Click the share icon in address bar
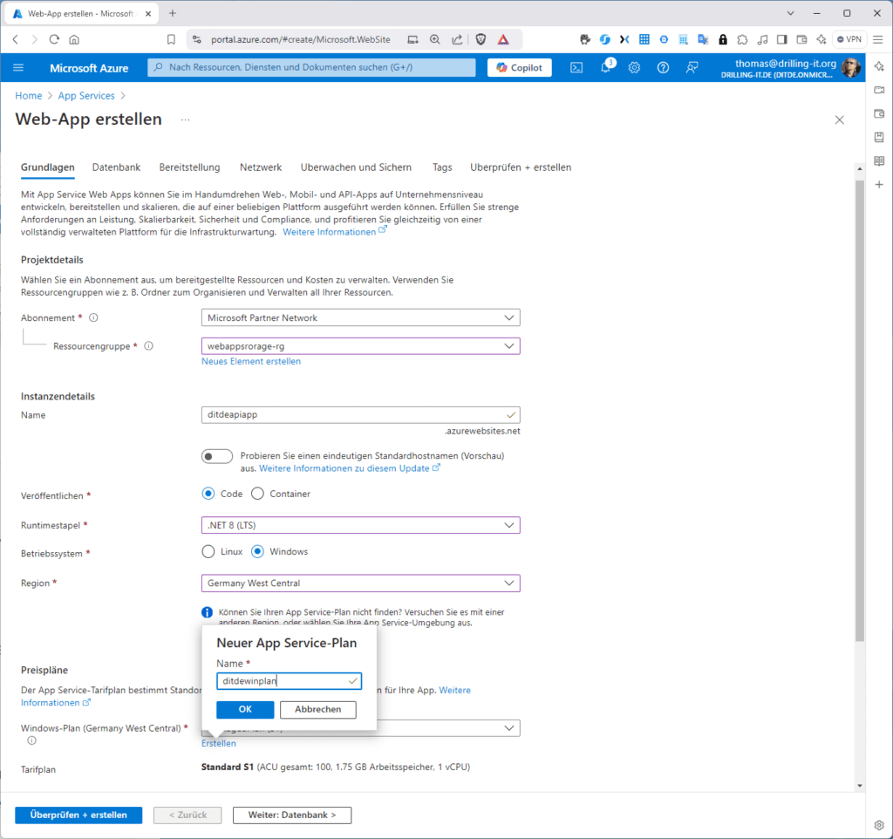 [x=457, y=39]
